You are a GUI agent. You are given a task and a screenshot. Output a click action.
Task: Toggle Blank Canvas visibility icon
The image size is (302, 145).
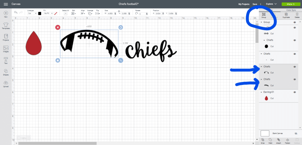296,133
